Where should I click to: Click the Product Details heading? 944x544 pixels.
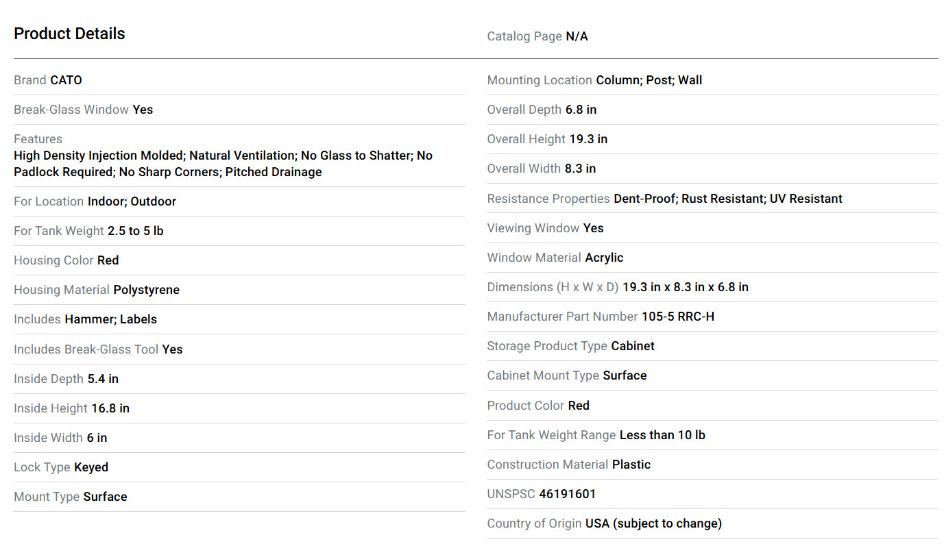[x=69, y=34]
